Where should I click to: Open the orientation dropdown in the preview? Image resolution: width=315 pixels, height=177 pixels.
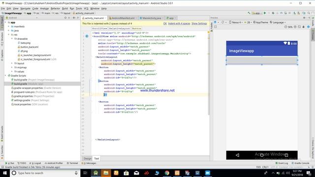point(223,22)
